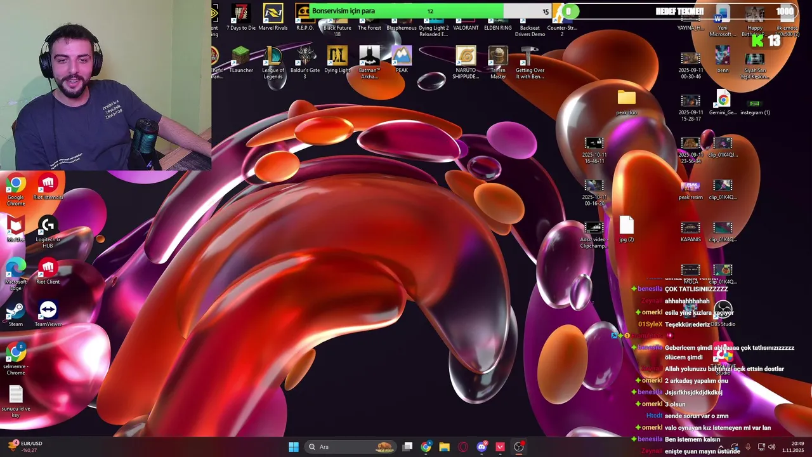This screenshot has height=457, width=812.
Task: Select the NARUTO SHIPPUDEN shortcut
Action: 466,63
